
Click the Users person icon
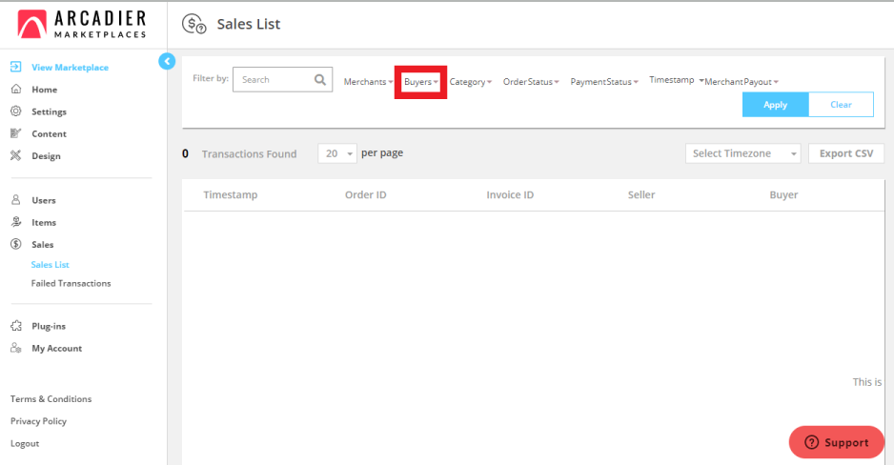16,200
